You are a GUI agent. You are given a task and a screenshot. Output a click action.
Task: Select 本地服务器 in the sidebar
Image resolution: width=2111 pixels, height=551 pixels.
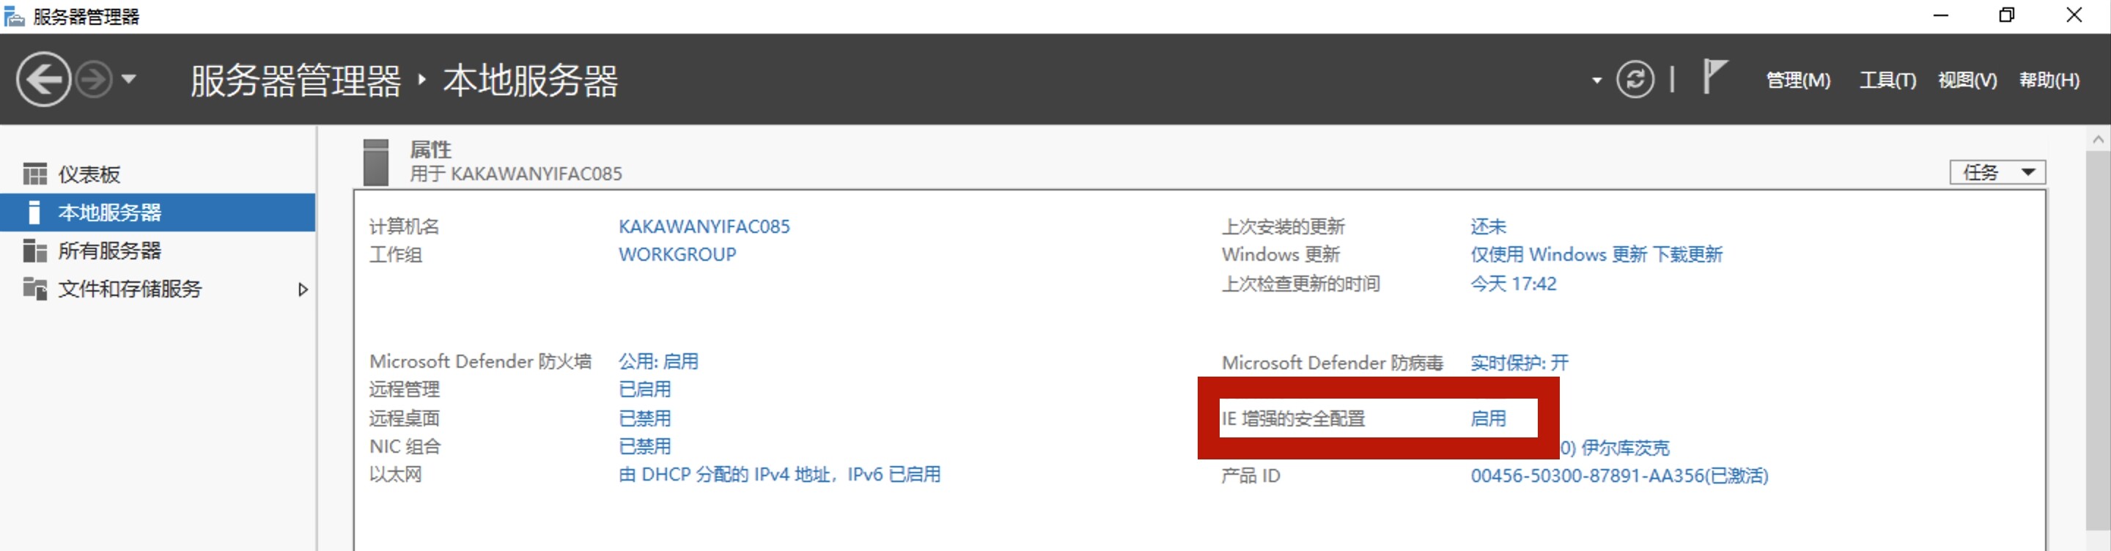click(x=110, y=213)
